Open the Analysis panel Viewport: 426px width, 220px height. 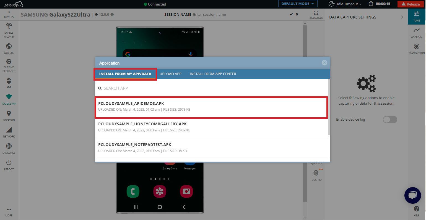coord(417,33)
